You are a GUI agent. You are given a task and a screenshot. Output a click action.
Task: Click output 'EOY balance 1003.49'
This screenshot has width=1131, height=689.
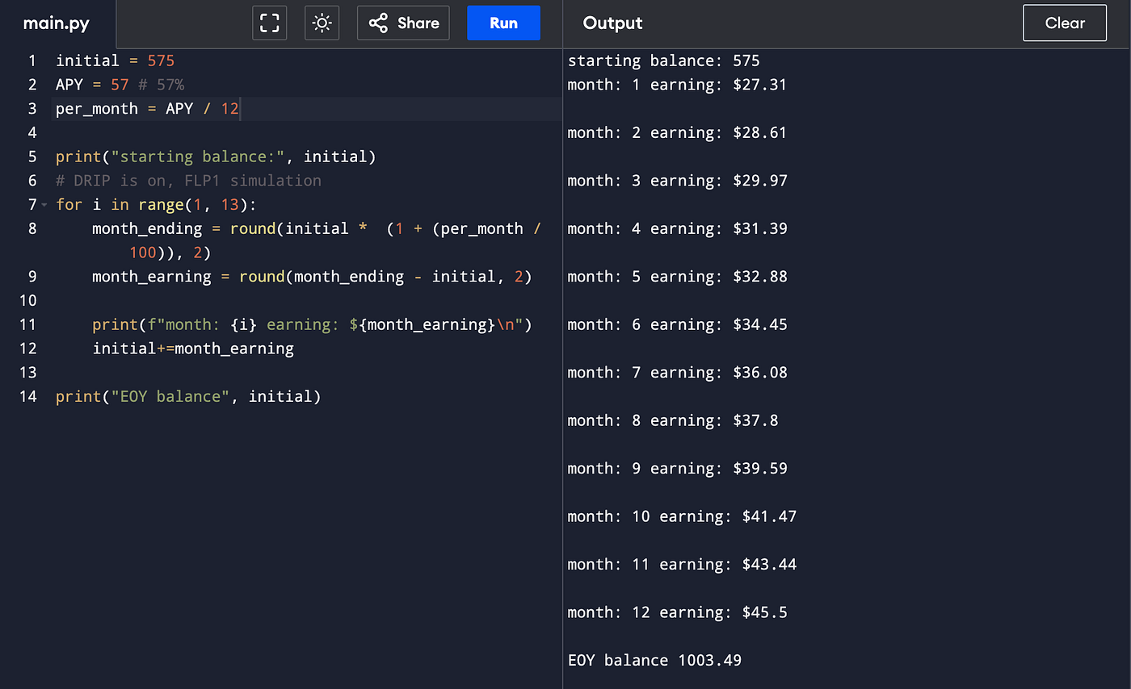(x=654, y=660)
